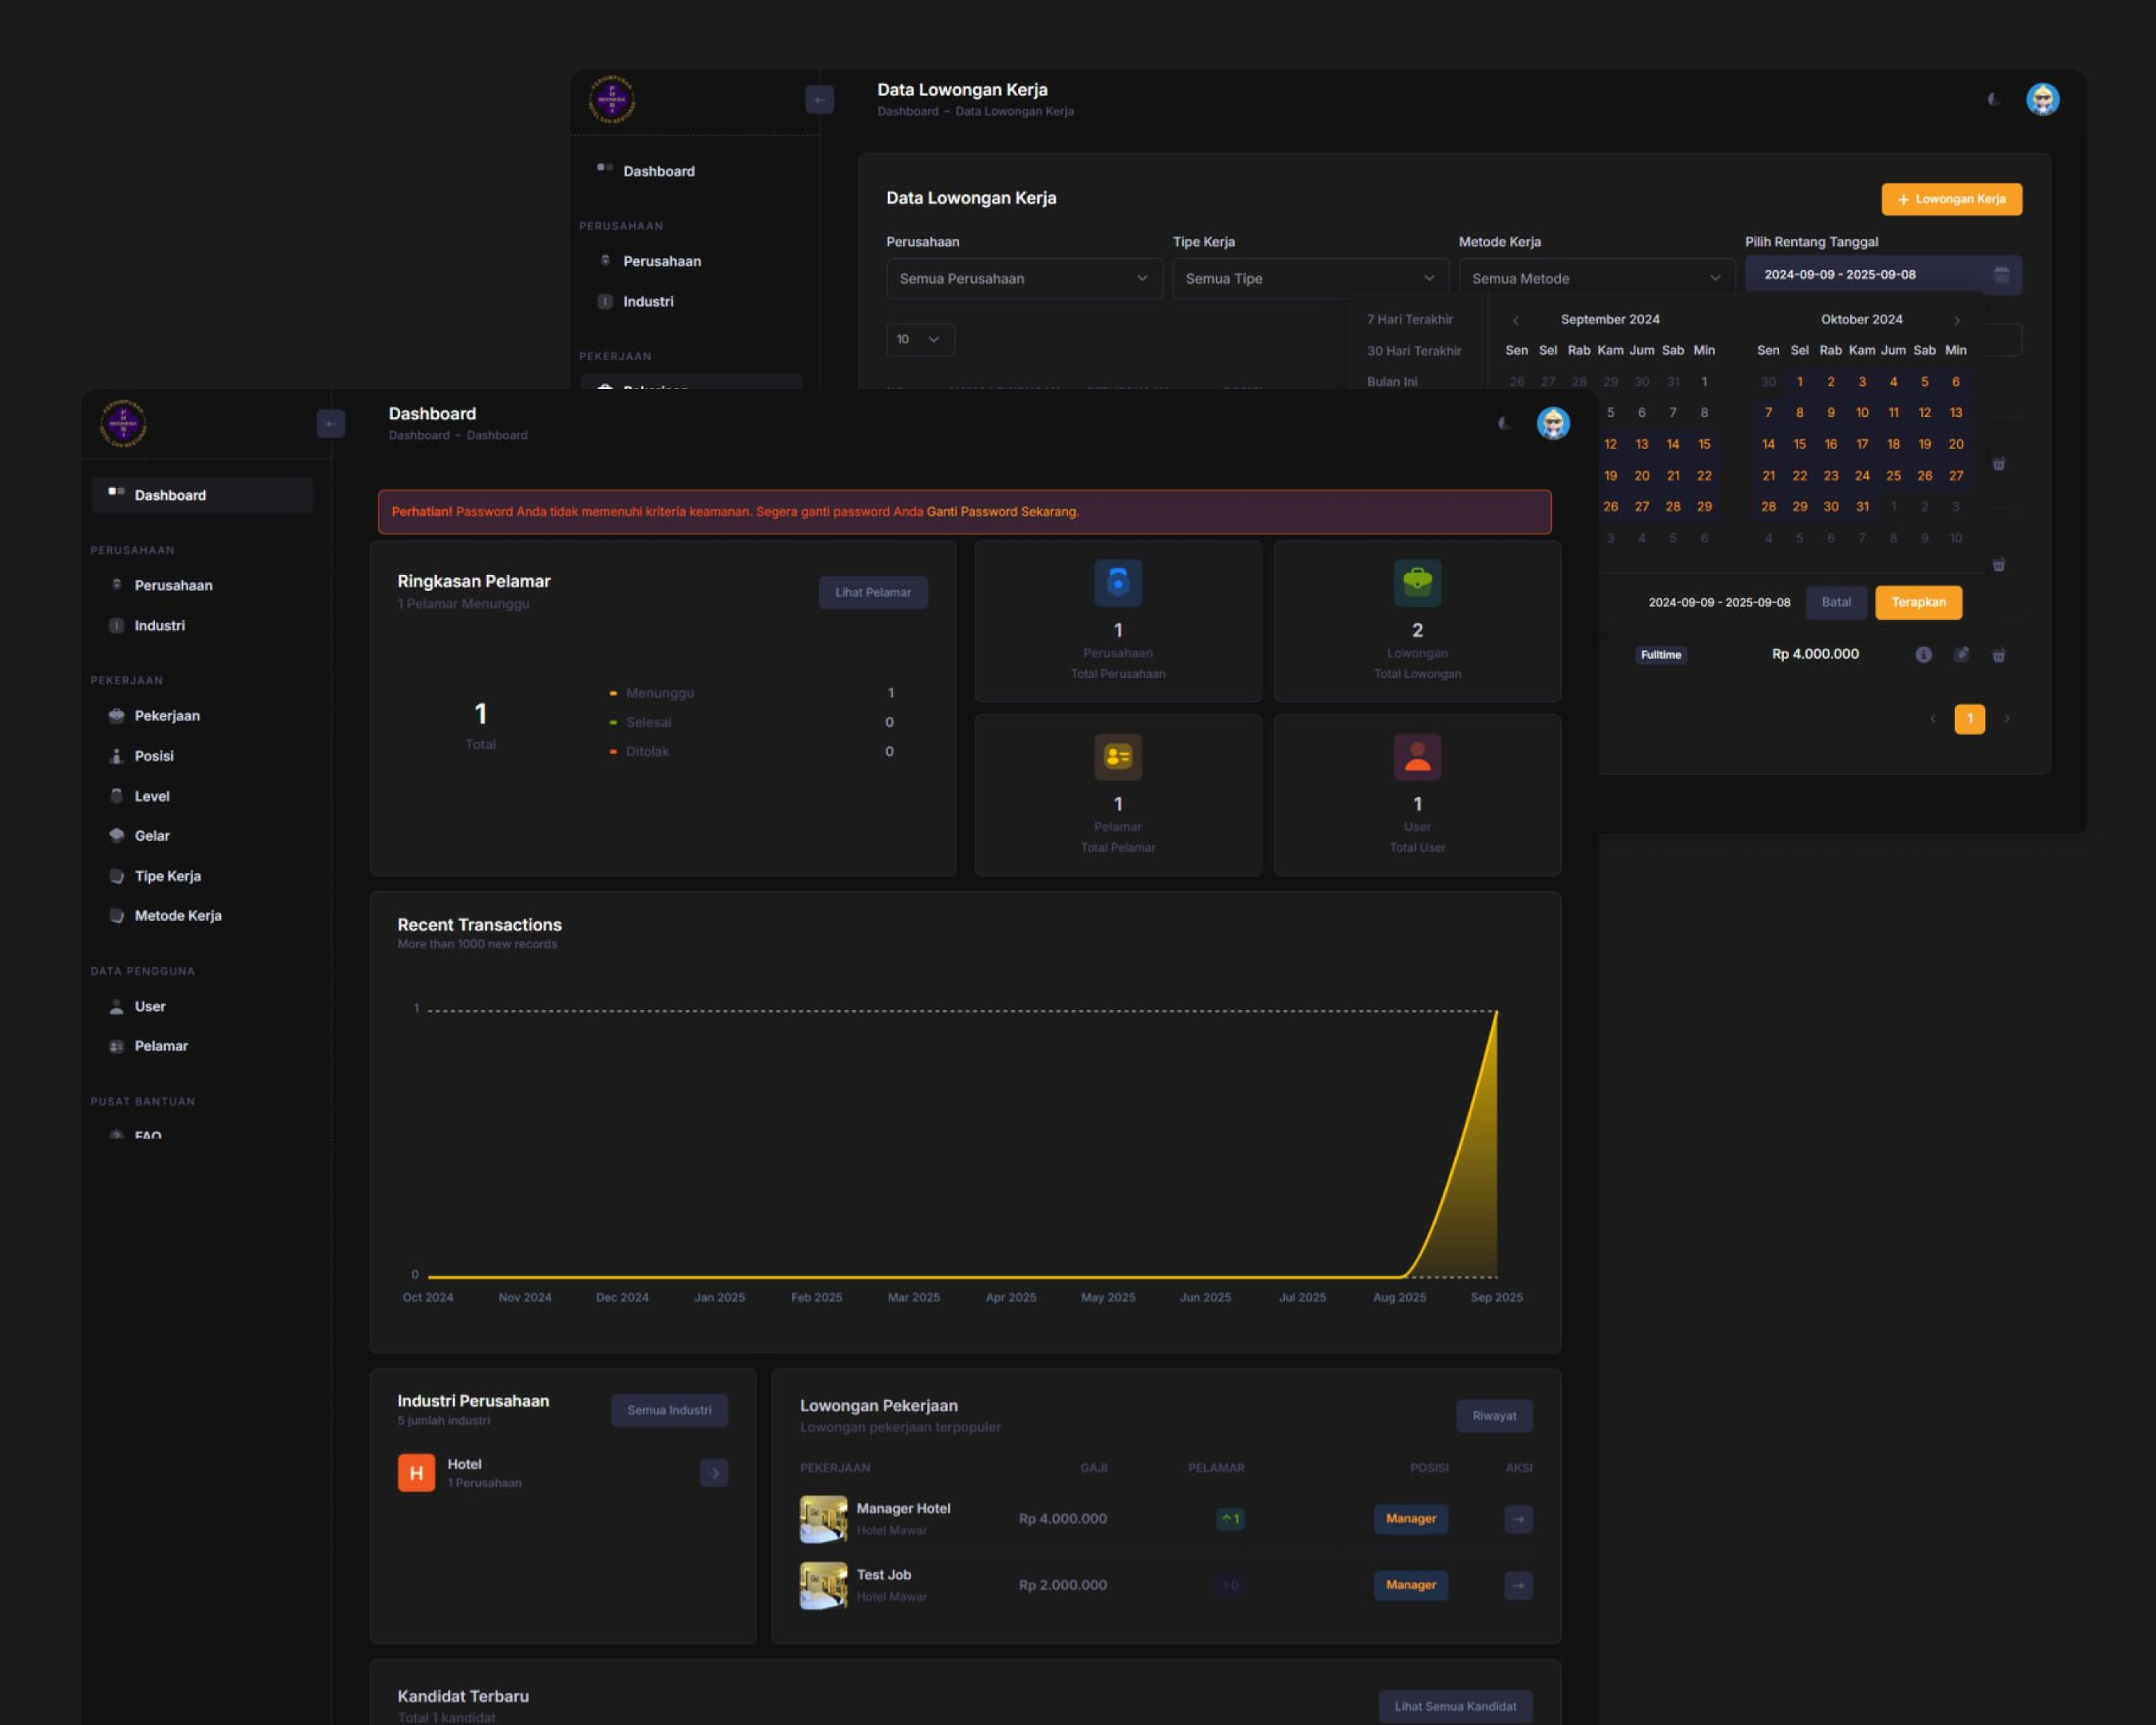Click the edit icon in the Fulltime row
Image resolution: width=2156 pixels, height=1725 pixels.
(x=1961, y=655)
